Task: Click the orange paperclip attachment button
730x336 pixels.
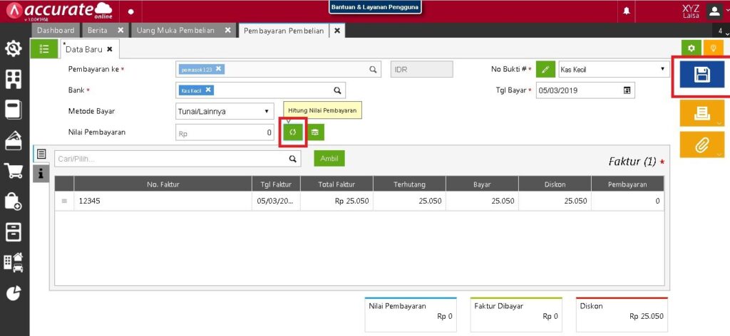Action: pos(701,145)
